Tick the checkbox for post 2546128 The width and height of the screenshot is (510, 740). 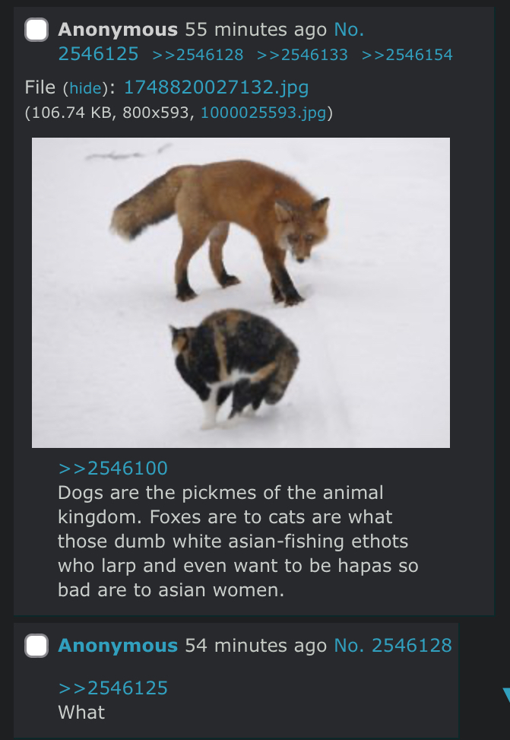click(36, 646)
